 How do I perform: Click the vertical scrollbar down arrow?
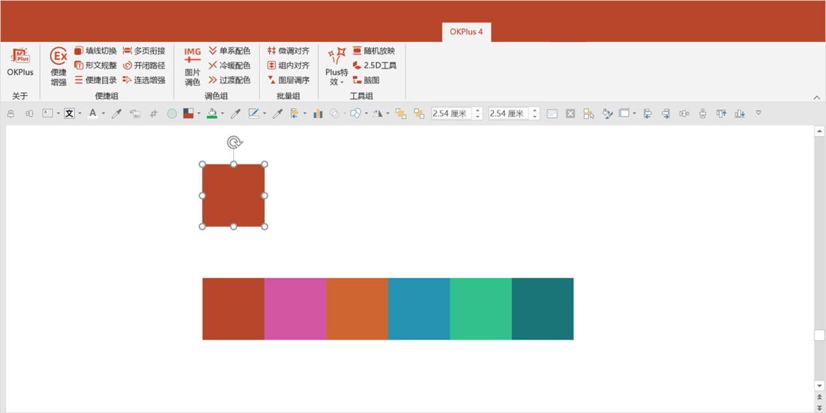coord(819,386)
